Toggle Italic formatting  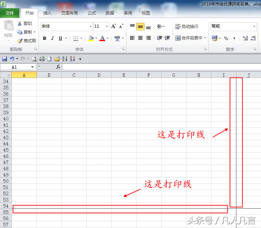tap(52, 38)
